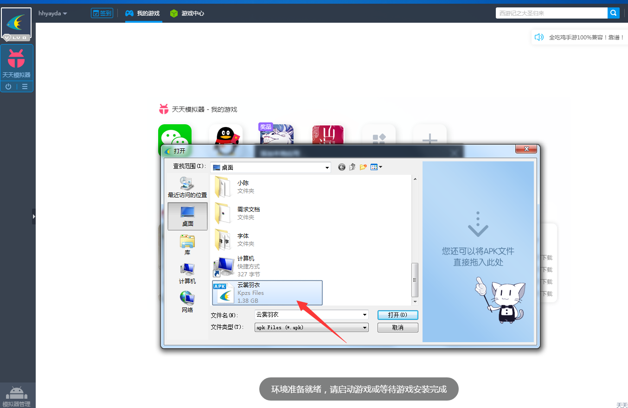Click the file list scroll-up arrow
The height and width of the screenshot is (408, 628).
415,179
